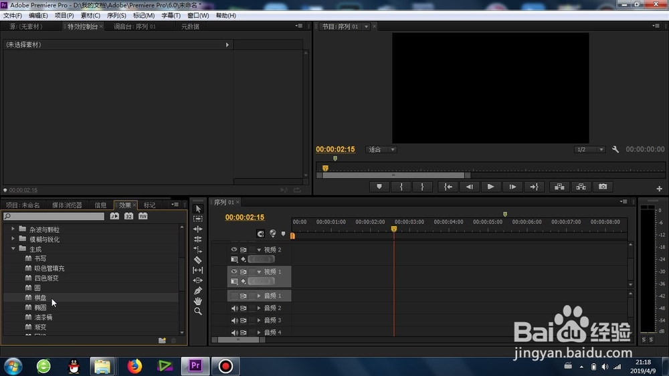Switch to the 媒体浏览器 tab

[x=67, y=205]
